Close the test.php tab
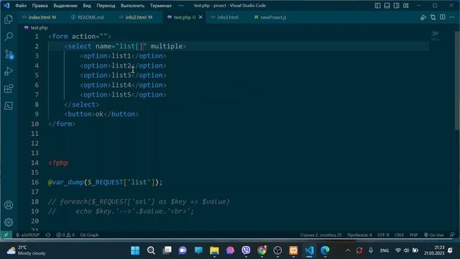Viewport: 460px width, 259px height. [x=201, y=17]
